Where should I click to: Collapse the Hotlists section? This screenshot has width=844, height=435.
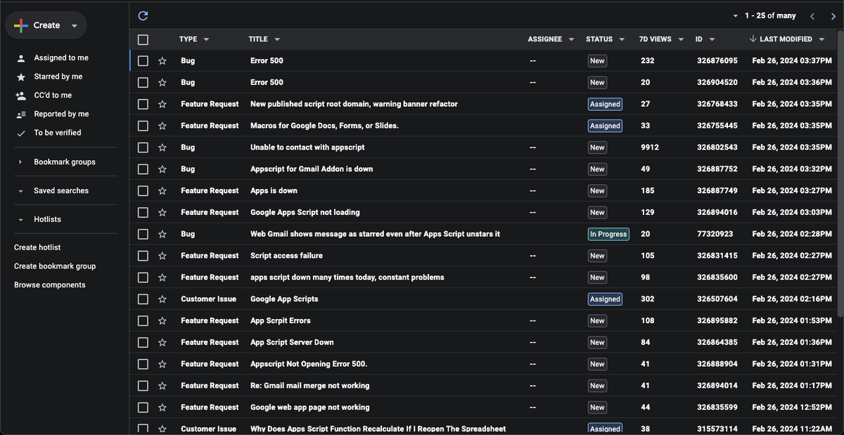[x=20, y=220]
